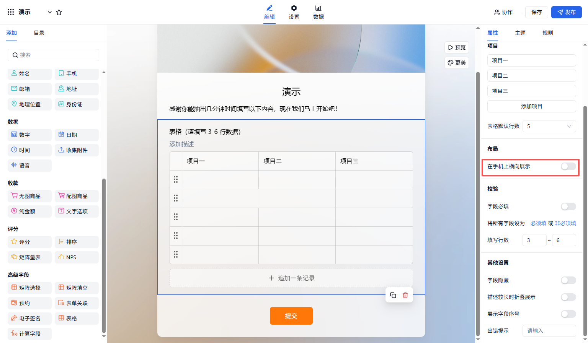Image resolution: width=588 pixels, height=343 pixels.
Task: Enable 在手机上横向展示 toggle
Action: [568, 166]
